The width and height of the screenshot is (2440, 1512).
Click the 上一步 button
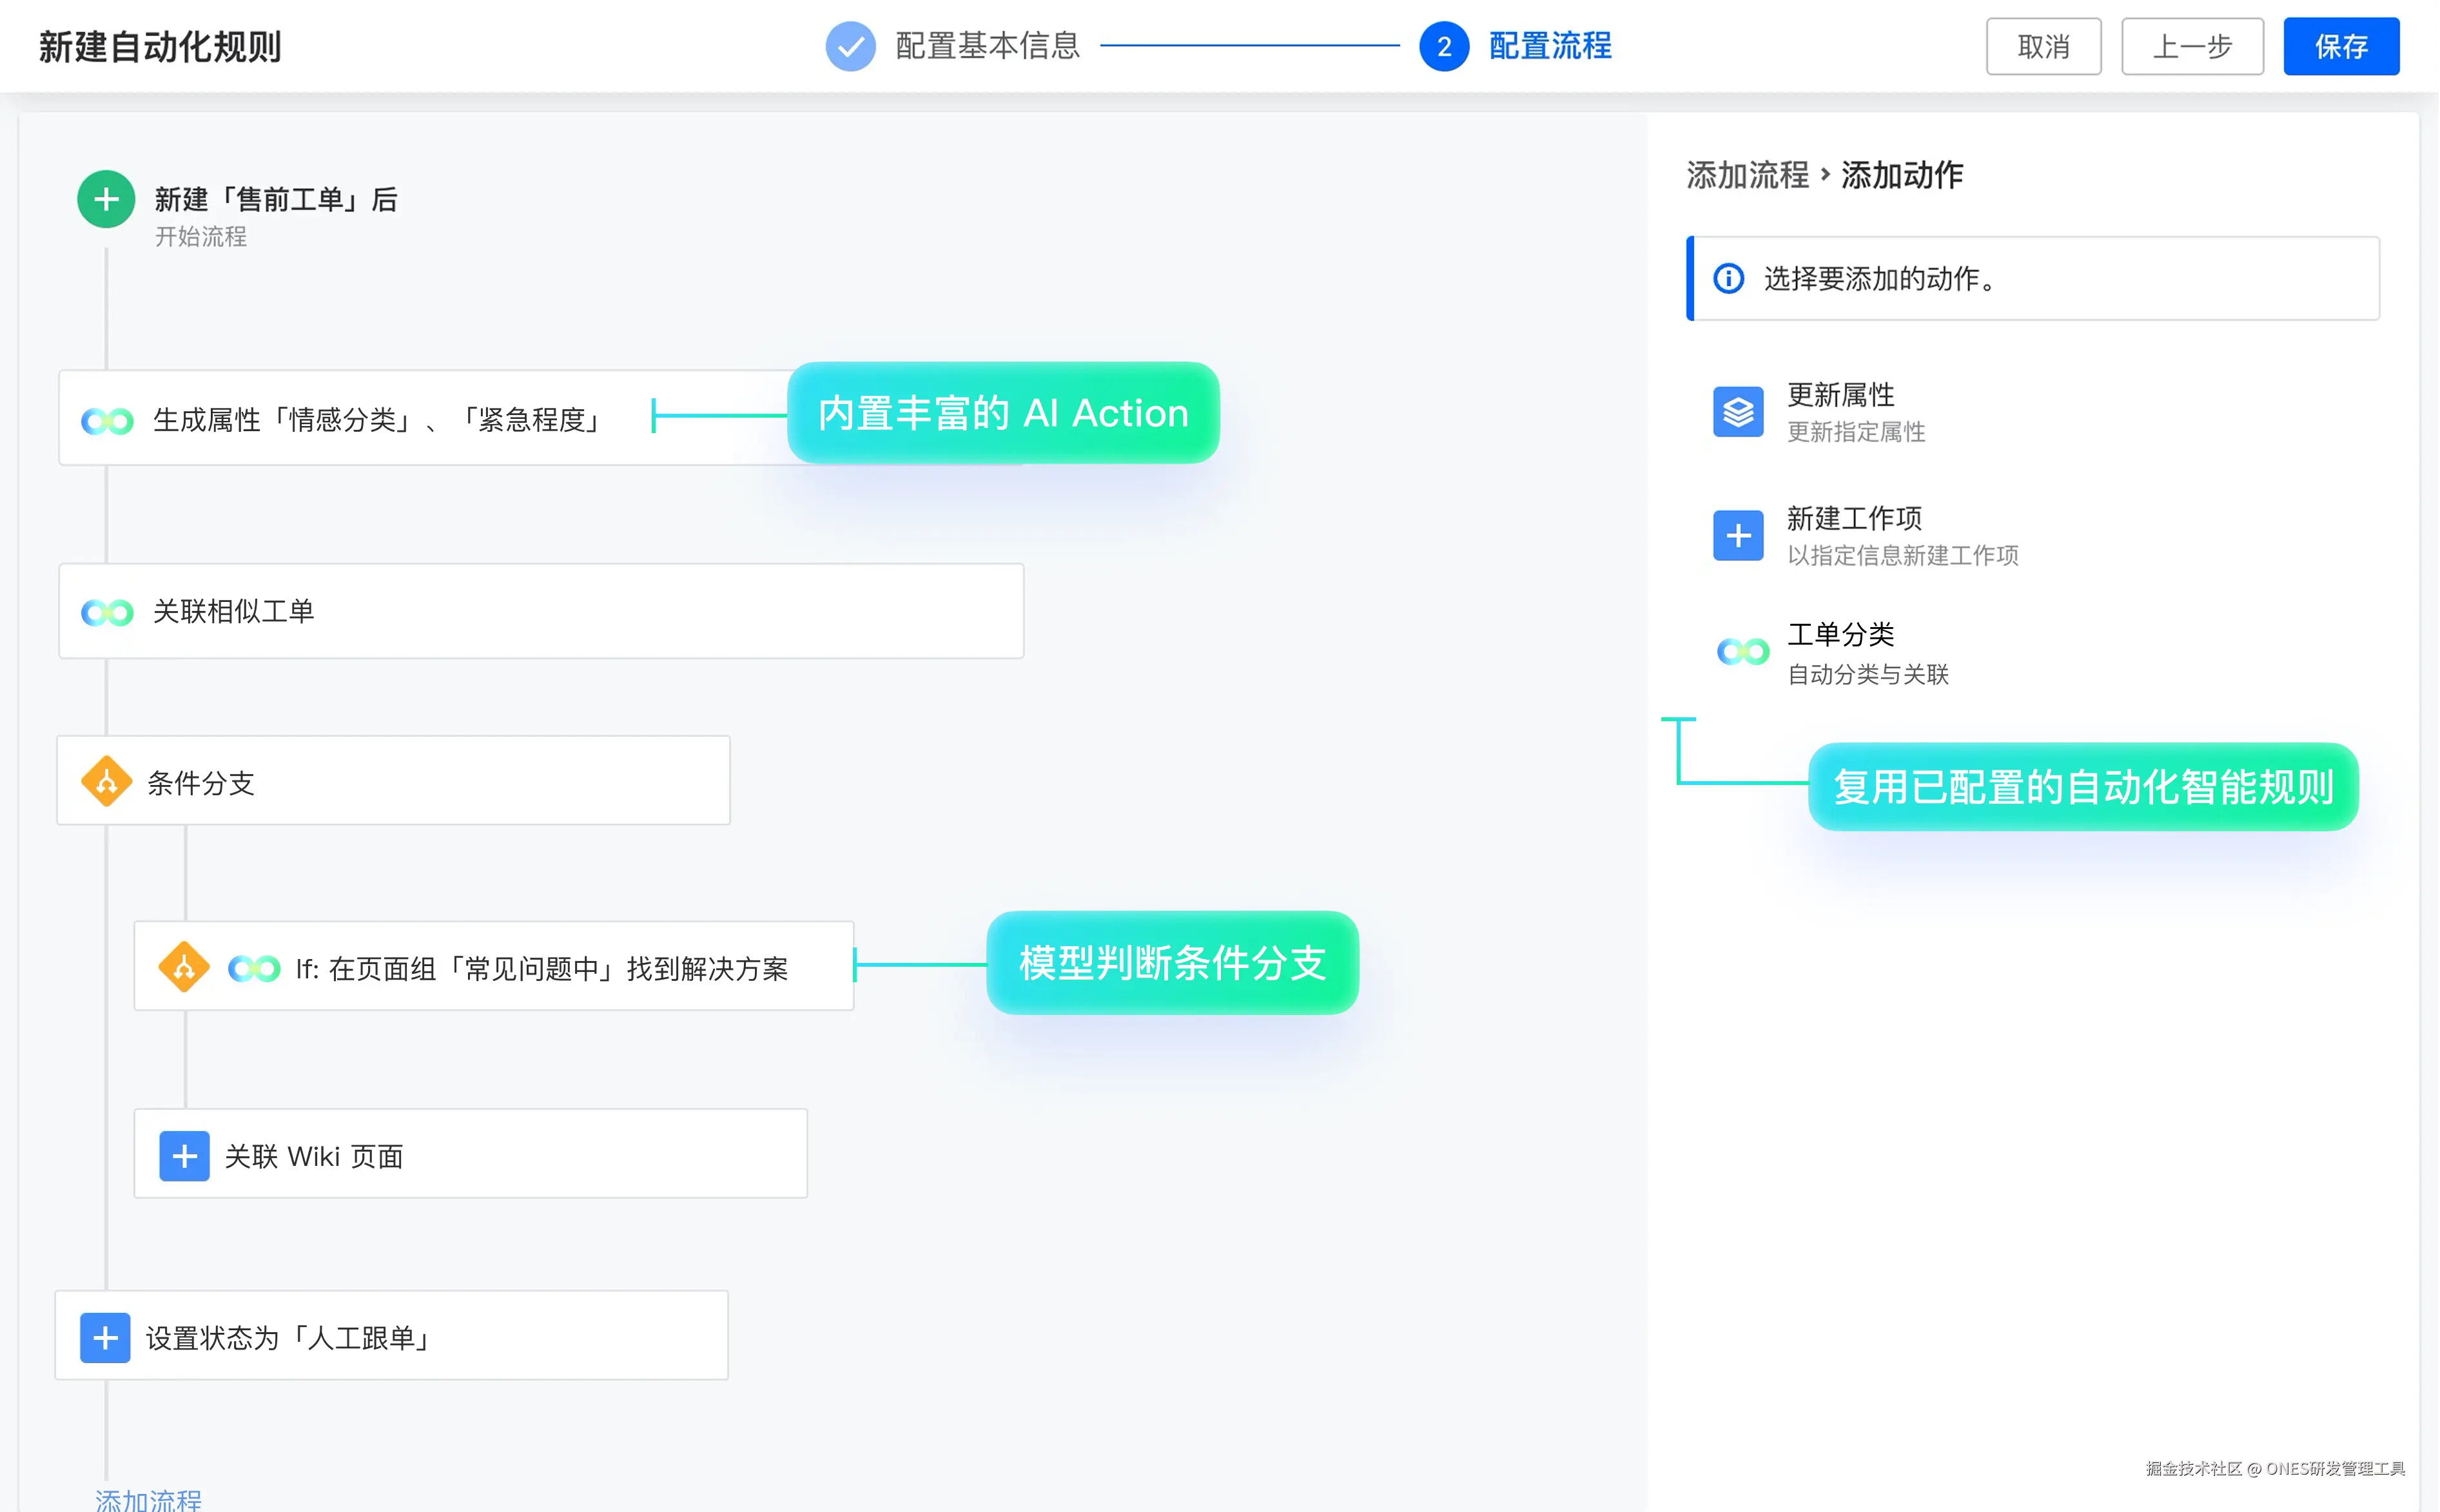click(2192, 46)
